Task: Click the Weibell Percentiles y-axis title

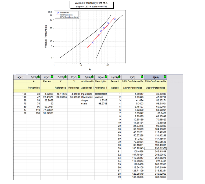Action: pyautogui.click(x=46, y=36)
